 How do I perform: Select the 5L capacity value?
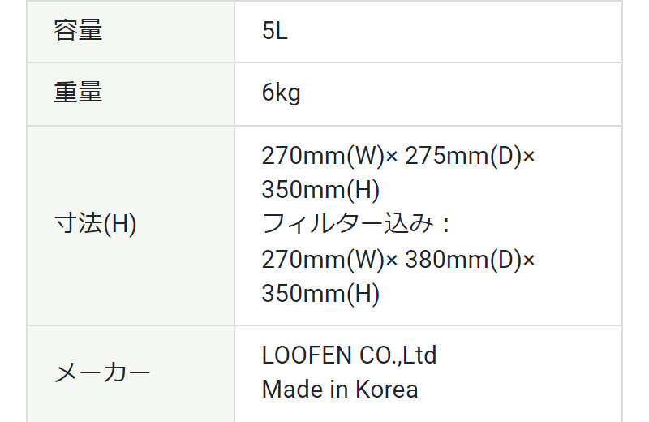pos(275,31)
